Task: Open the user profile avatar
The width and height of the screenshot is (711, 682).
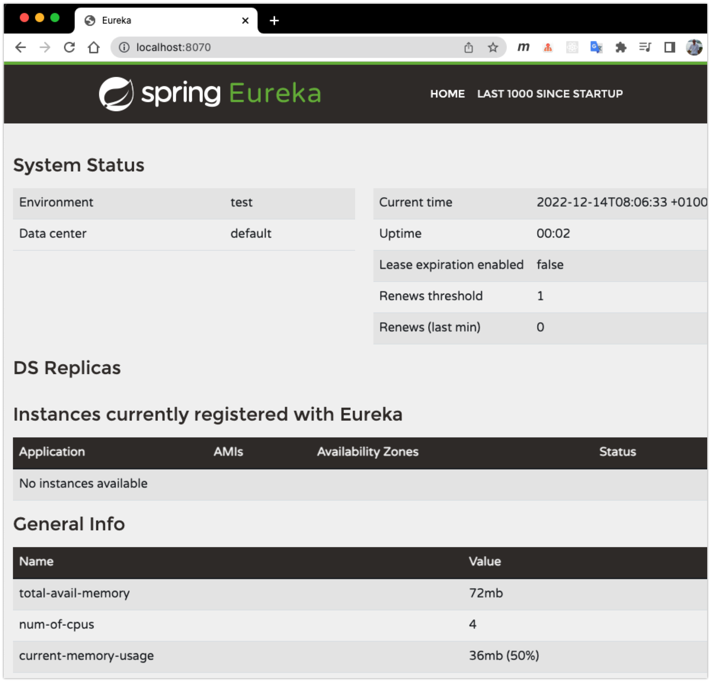Action: tap(694, 47)
